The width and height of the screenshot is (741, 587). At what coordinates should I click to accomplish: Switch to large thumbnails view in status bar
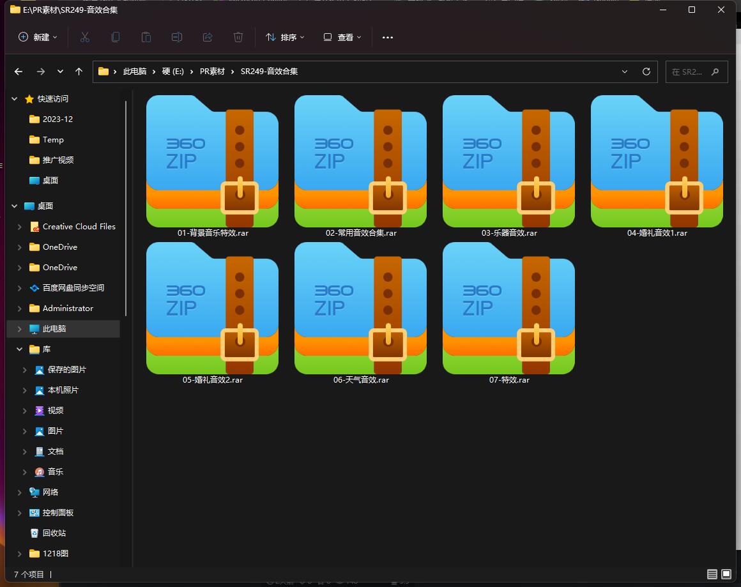point(726,574)
